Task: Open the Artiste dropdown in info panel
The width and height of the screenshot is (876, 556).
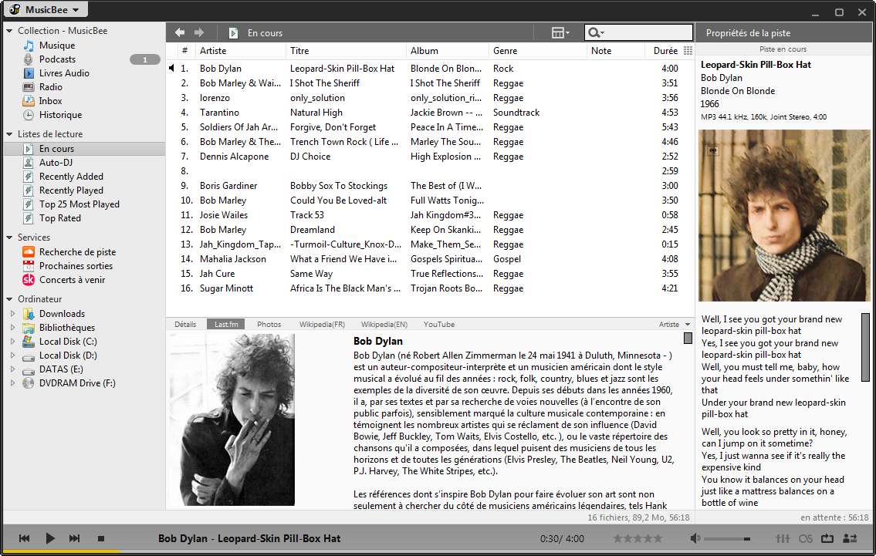Action: tap(675, 325)
